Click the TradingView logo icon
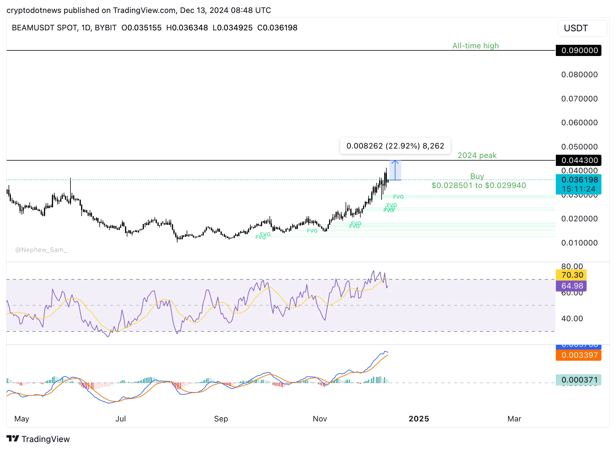616x450 pixels. coord(13,439)
